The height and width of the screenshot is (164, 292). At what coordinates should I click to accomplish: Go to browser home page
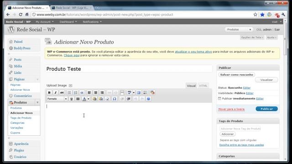27,15
